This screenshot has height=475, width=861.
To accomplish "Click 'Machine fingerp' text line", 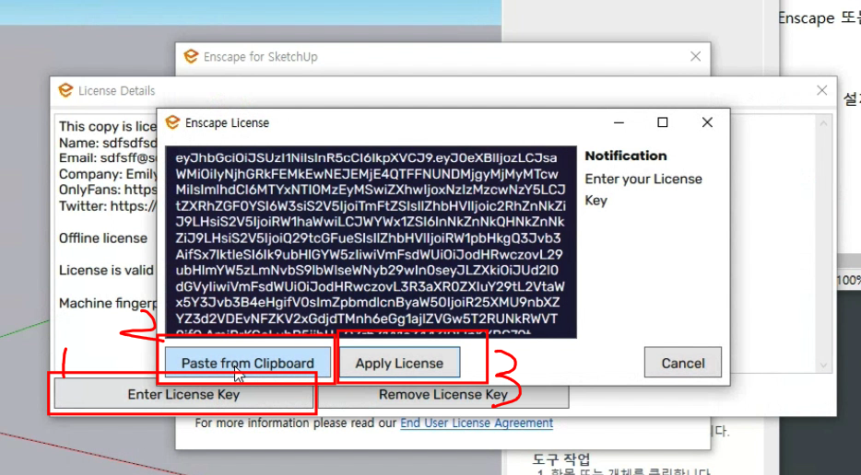I will tap(108, 304).
